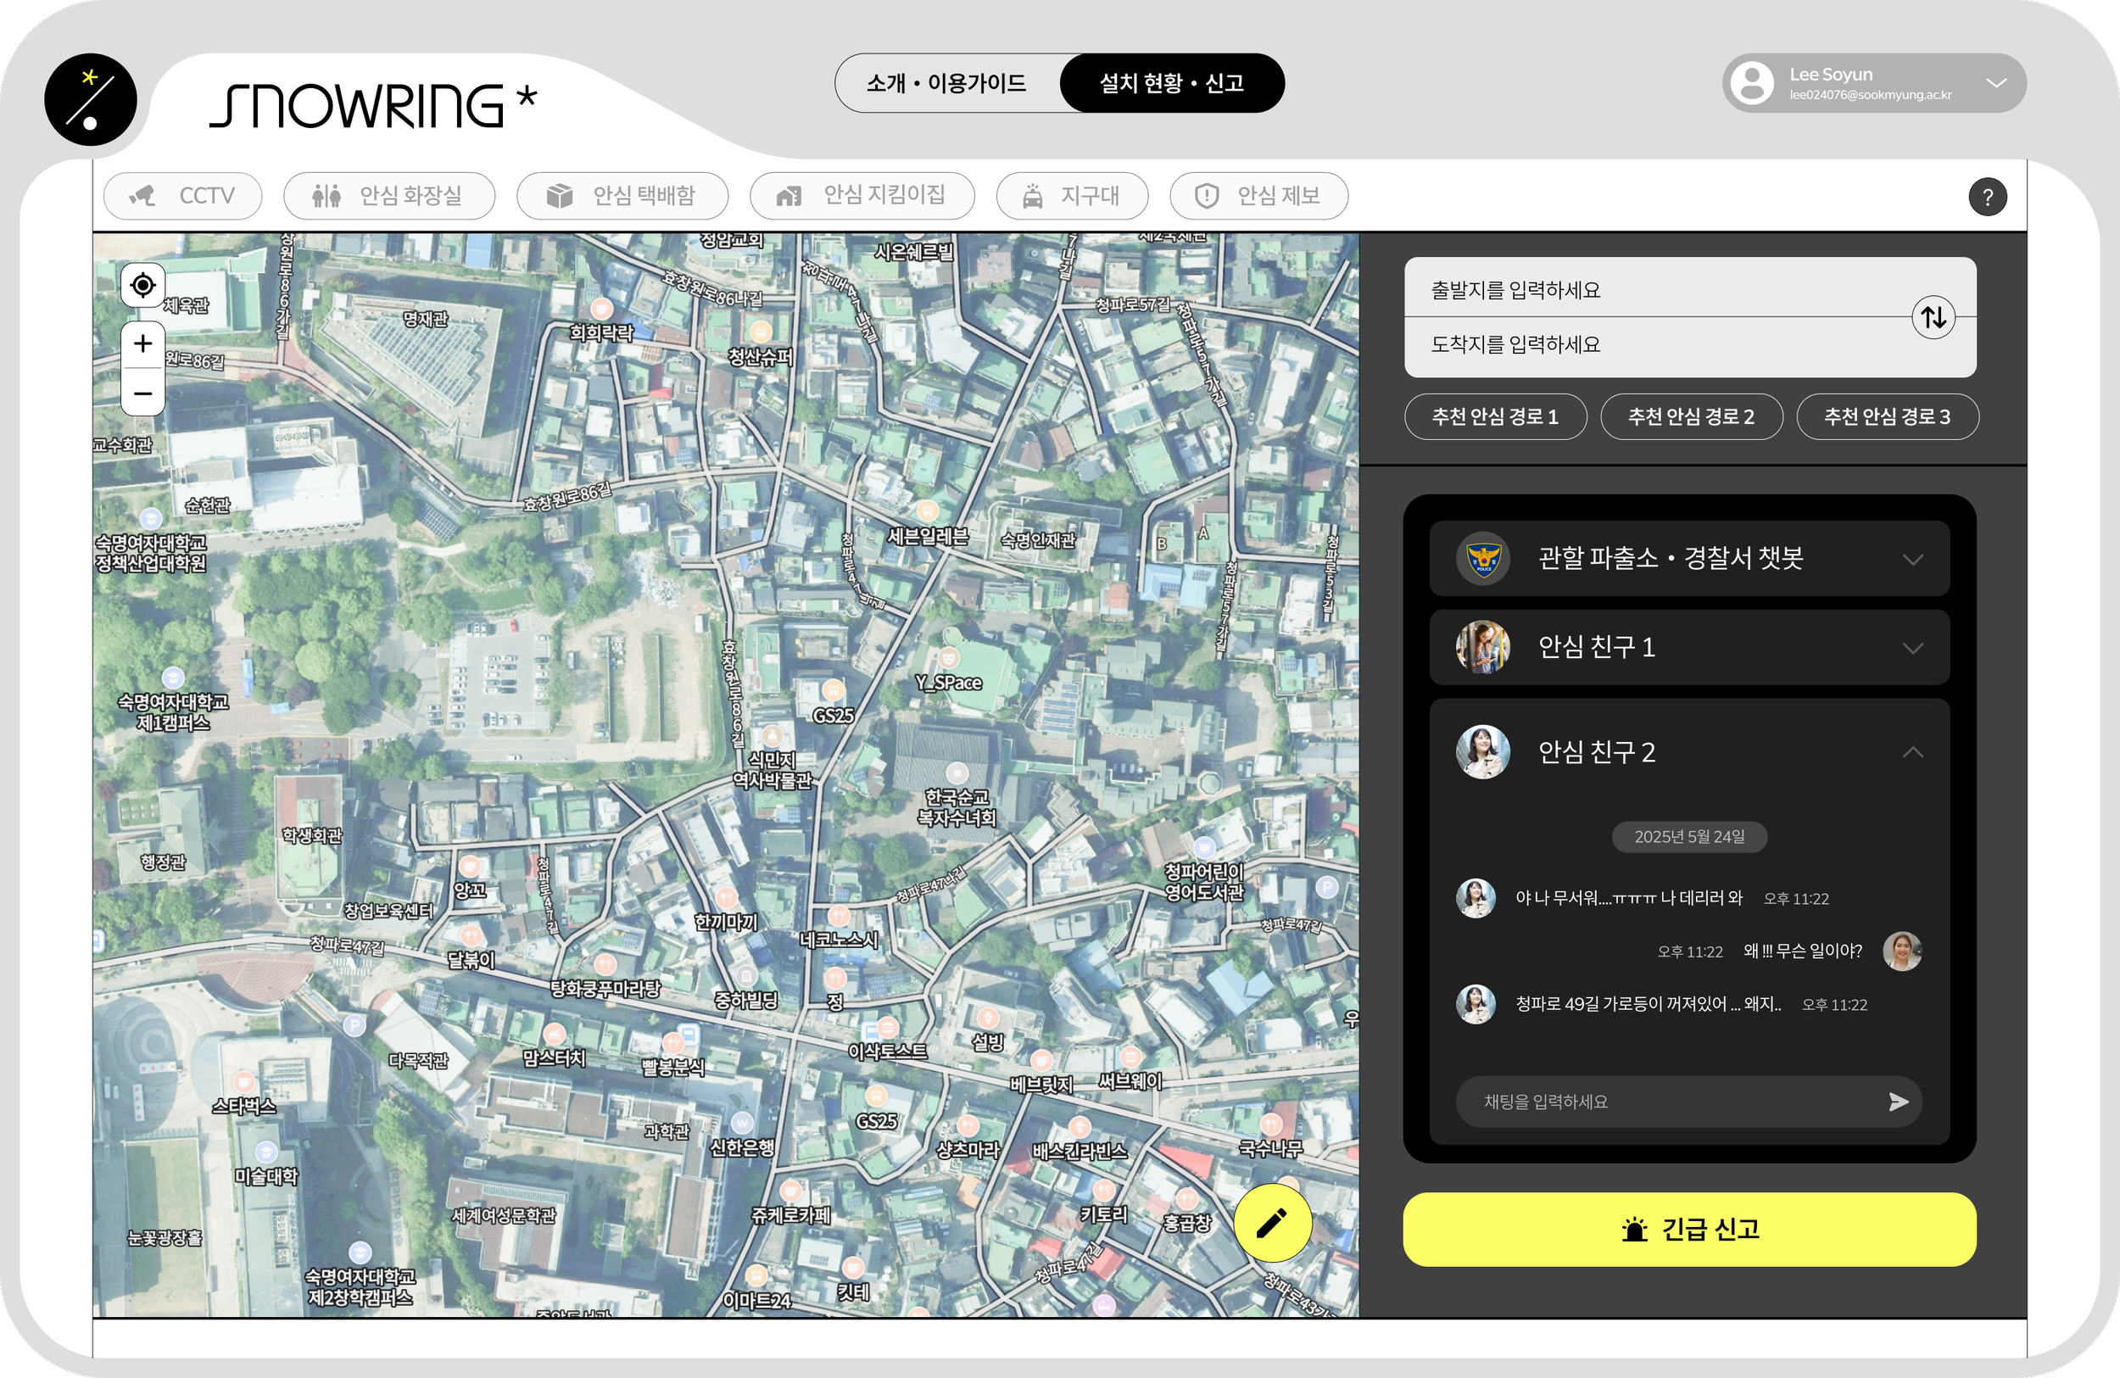Select the 설치 현황 · 신고 tab
Image resolution: width=2120 pixels, height=1378 pixels.
(1171, 84)
